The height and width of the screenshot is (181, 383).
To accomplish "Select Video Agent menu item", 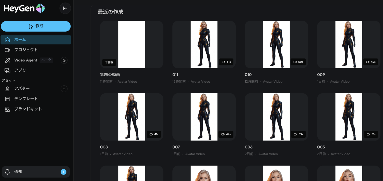I will click(x=26, y=60).
